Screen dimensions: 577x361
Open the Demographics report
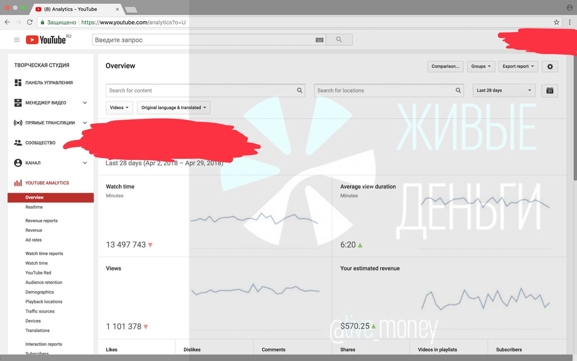click(40, 292)
